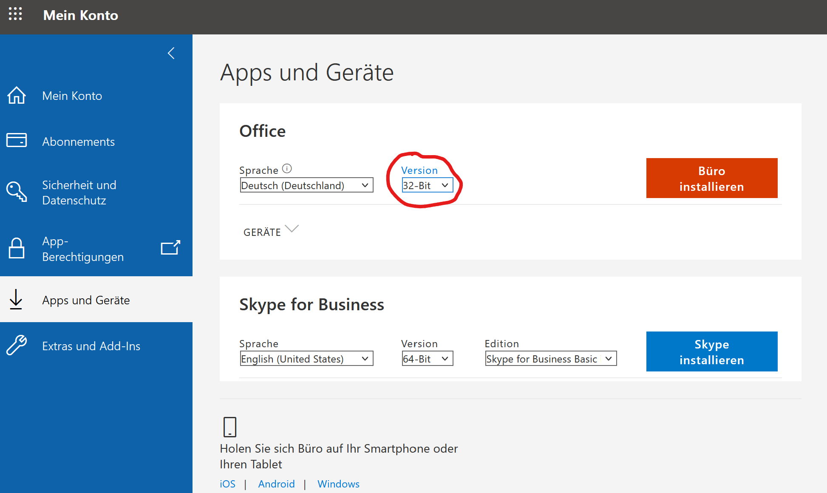Viewport: 827px width, 493px height.
Task: Click the smartphone icon above the mobile text
Action: pyautogui.click(x=230, y=427)
